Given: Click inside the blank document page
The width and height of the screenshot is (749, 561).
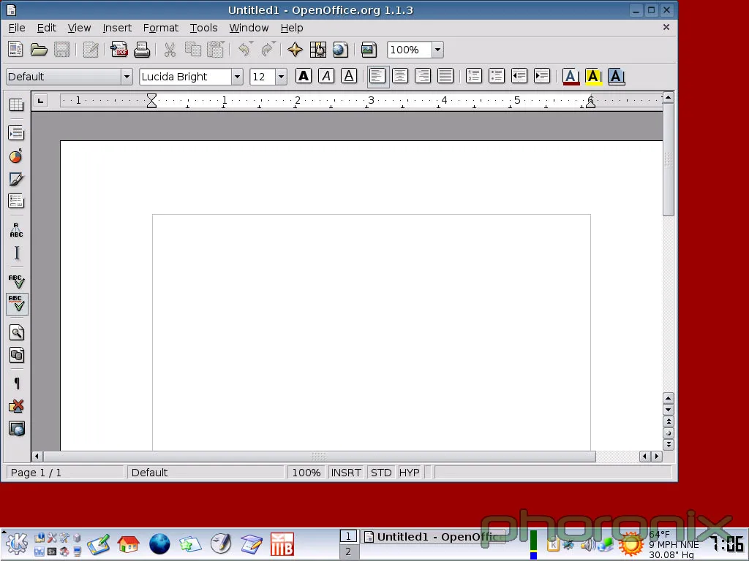Looking at the screenshot, I should (371, 332).
